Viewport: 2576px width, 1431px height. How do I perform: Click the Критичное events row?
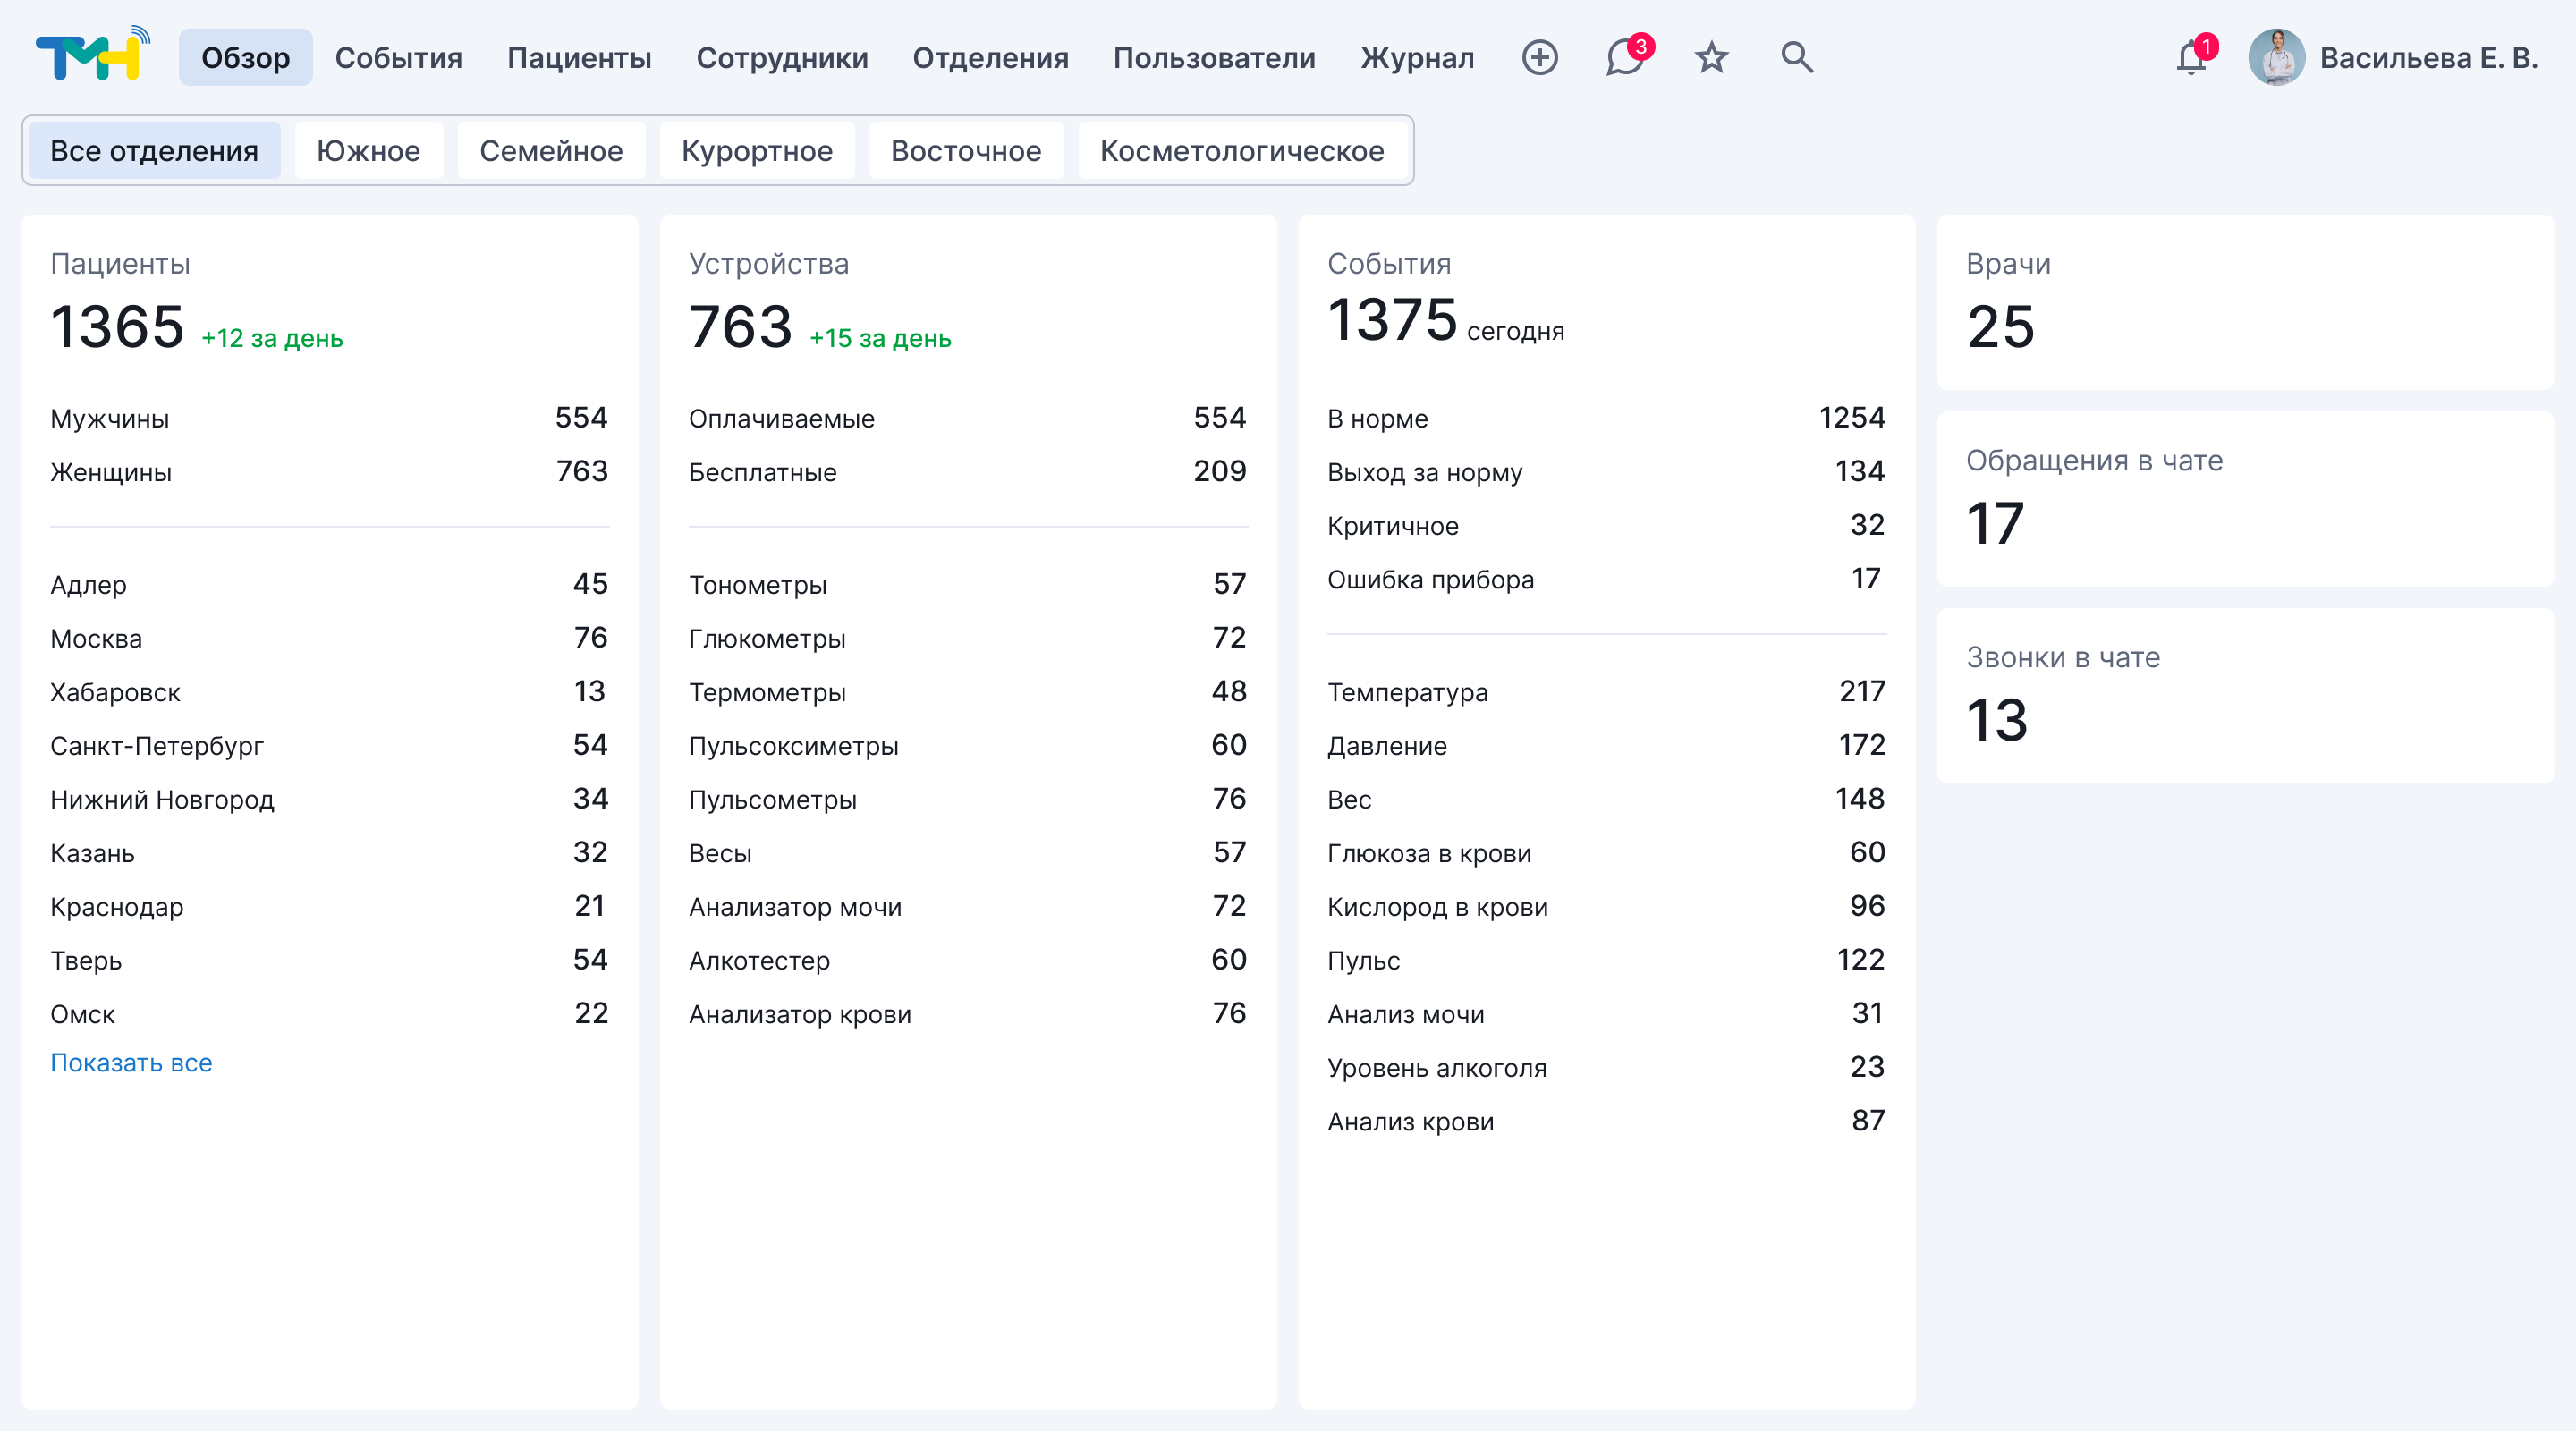point(1606,526)
